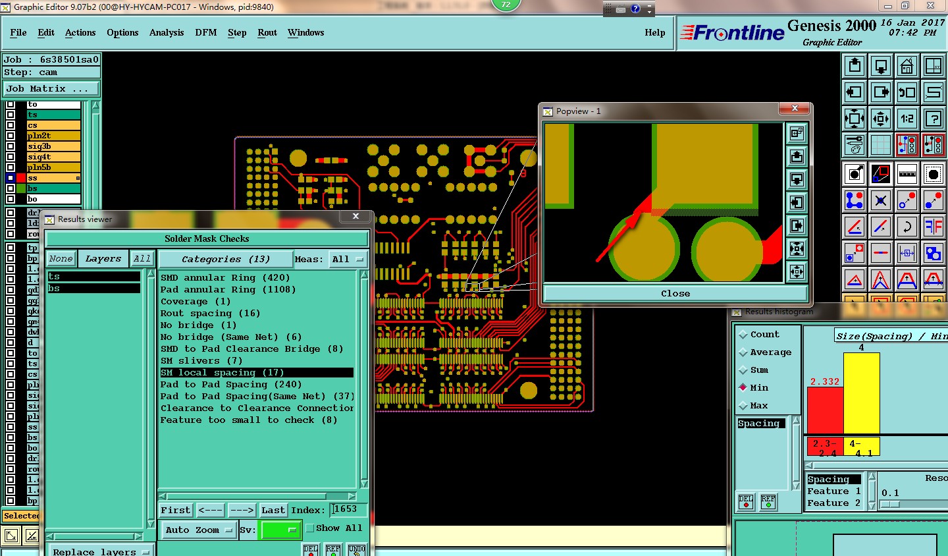Select the octagon select-area tool
Viewport: 948px width, 556px height.
click(x=934, y=174)
